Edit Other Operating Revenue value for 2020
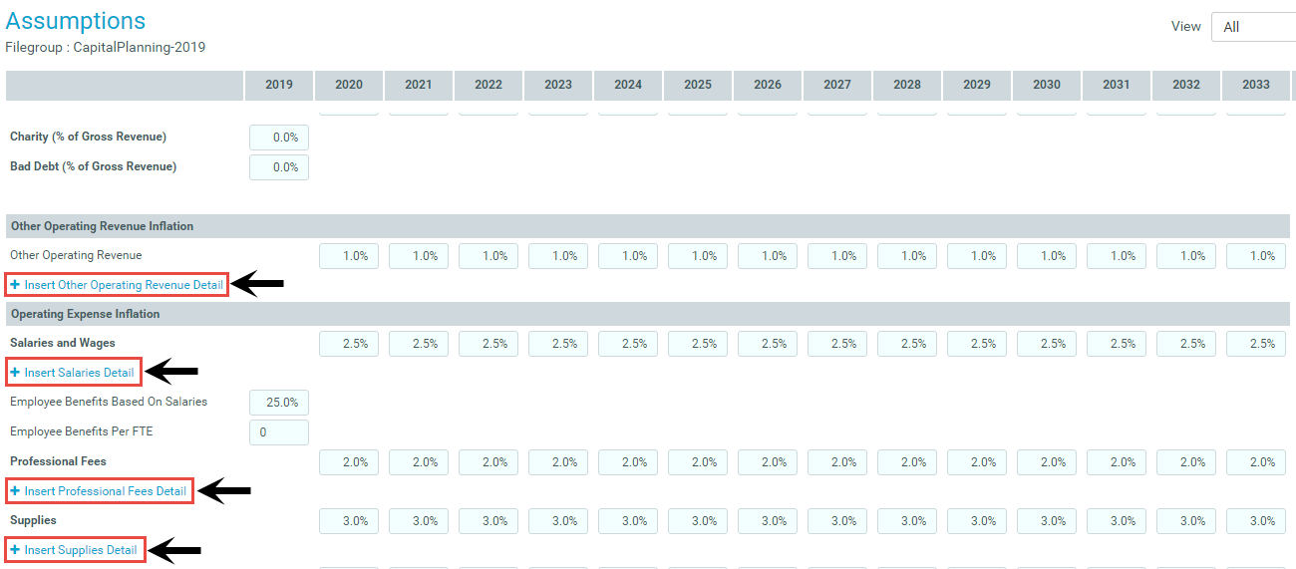Viewport: 1296px width, 569px height. pos(349,256)
